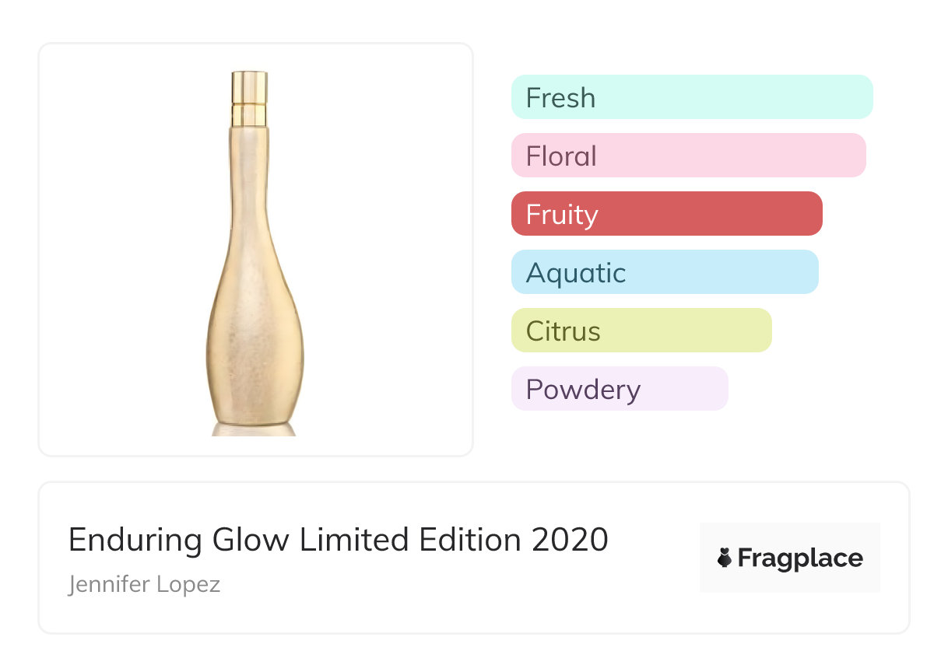
Task: Open the Jennifer Lopez brand name
Action: (144, 584)
